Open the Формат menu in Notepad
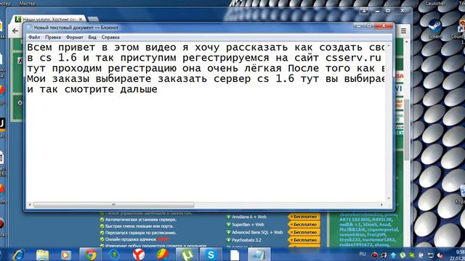The width and height of the screenshot is (465, 261). [x=74, y=37]
